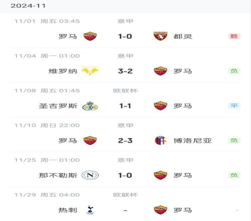The image size is (251, 221).
Task: Click the 2024-11 month header
Action: 28,6
